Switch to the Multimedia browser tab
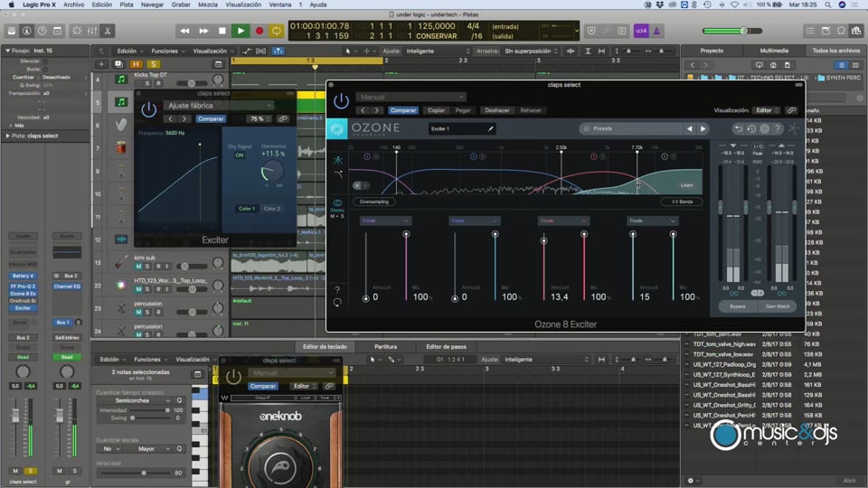 click(x=775, y=51)
